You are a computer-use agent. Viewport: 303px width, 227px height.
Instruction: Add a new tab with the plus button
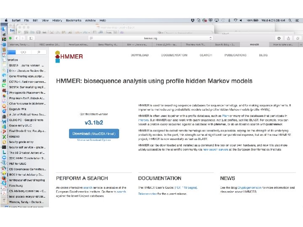pyautogui.click(x=300, y=45)
